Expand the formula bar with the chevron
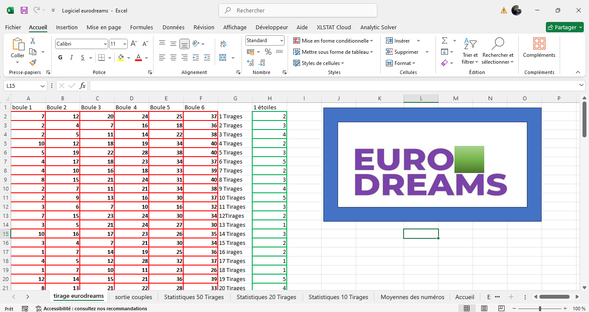 point(582,85)
